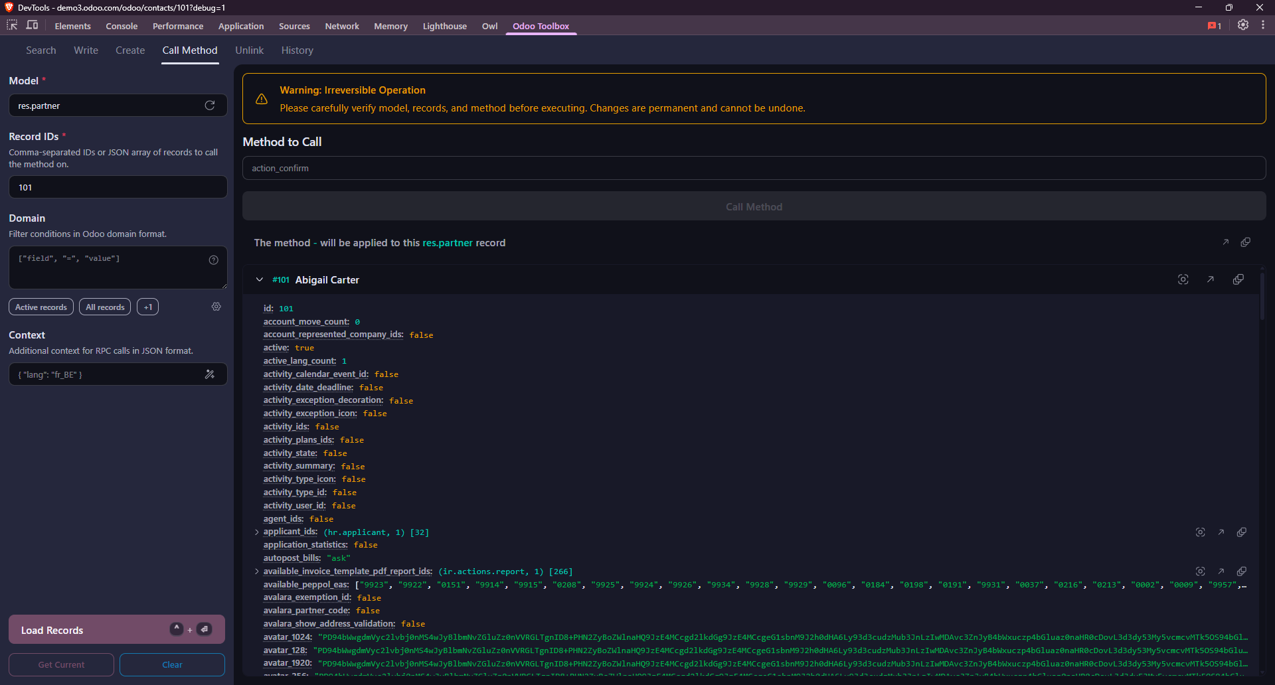
Task: Toggle the +1 records pill
Action: (x=147, y=307)
